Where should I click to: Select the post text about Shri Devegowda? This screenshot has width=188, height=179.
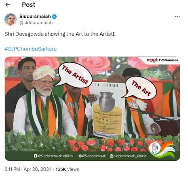(x=60, y=34)
